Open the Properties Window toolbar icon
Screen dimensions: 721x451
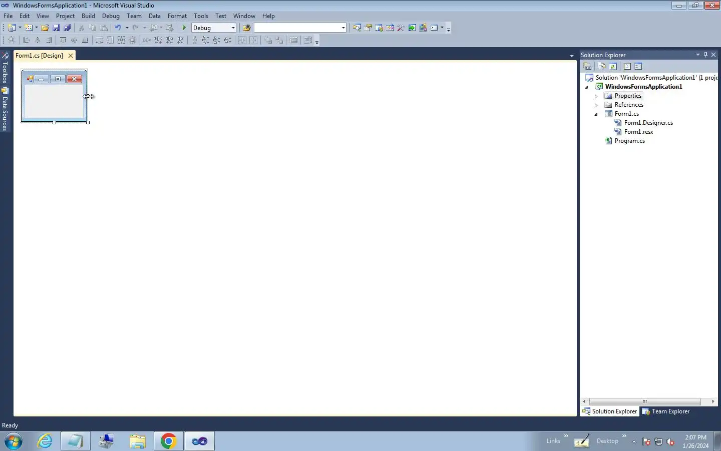coord(368,28)
